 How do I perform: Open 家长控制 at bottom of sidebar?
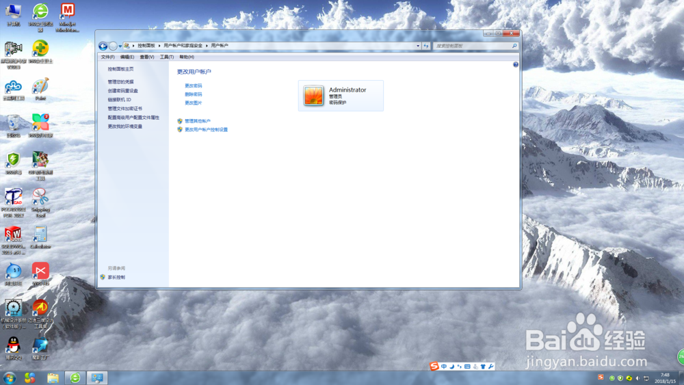point(116,278)
